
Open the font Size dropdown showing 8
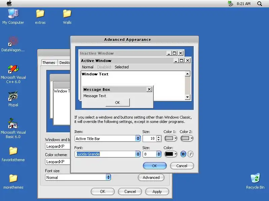(x=152, y=154)
